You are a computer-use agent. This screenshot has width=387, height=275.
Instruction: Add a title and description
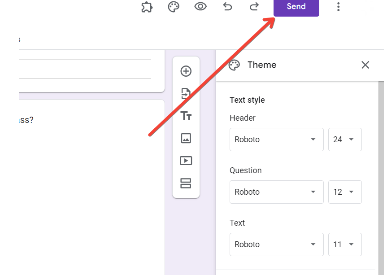(x=186, y=116)
